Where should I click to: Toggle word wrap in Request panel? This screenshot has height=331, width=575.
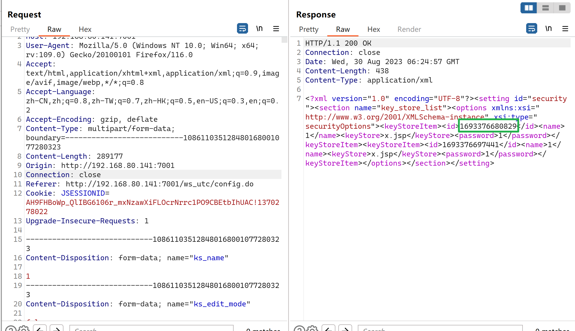click(x=242, y=28)
